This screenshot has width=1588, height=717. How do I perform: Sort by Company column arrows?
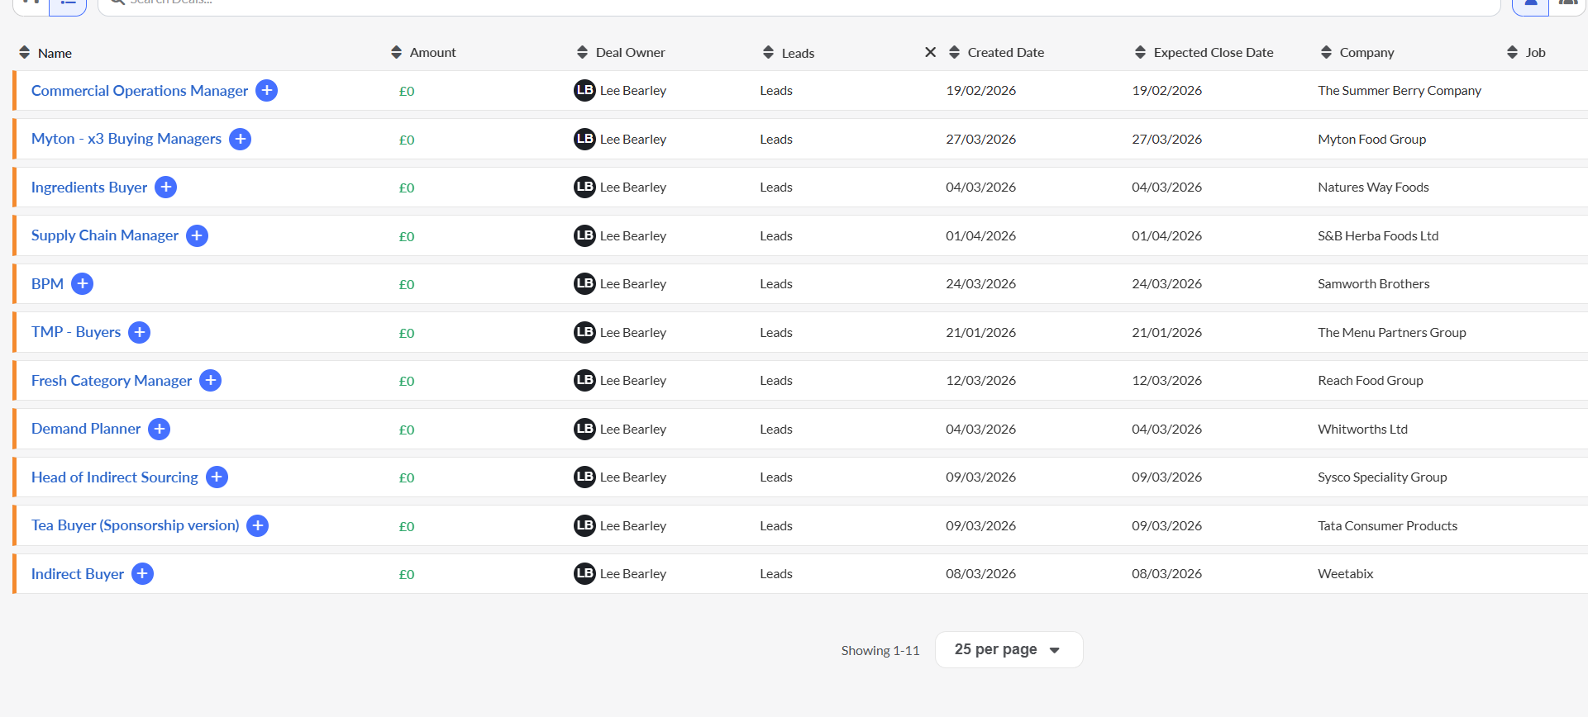click(x=1326, y=52)
